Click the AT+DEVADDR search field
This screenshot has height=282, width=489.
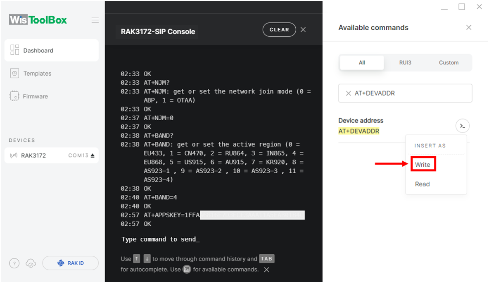click(x=405, y=93)
